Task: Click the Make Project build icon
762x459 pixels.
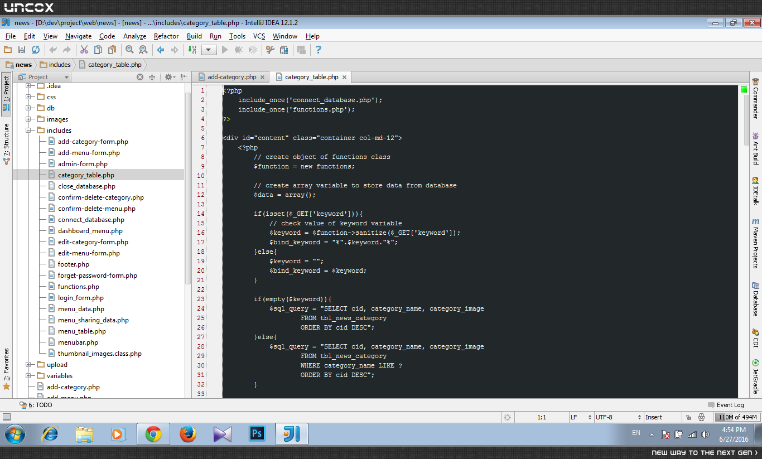Action: (192, 50)
